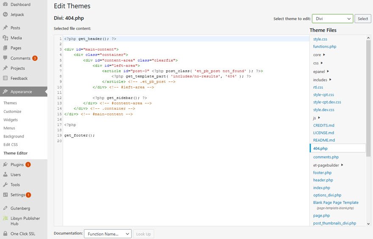Open functions.php from Theme Files list
This screenshot has height=239, width=373.
point(325,47)
